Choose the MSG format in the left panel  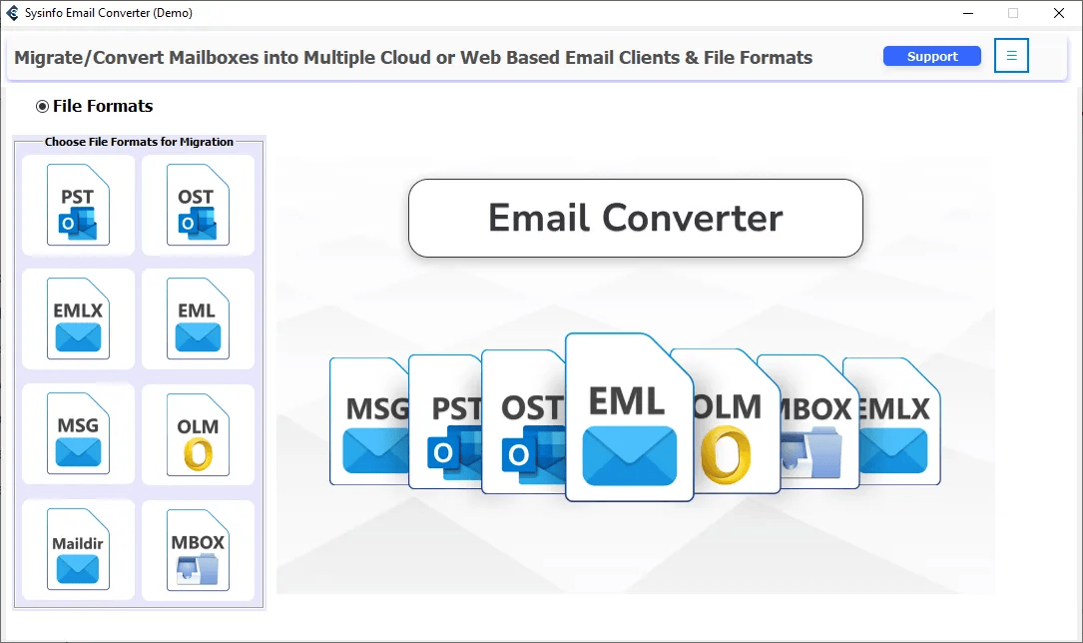[78, 433]
